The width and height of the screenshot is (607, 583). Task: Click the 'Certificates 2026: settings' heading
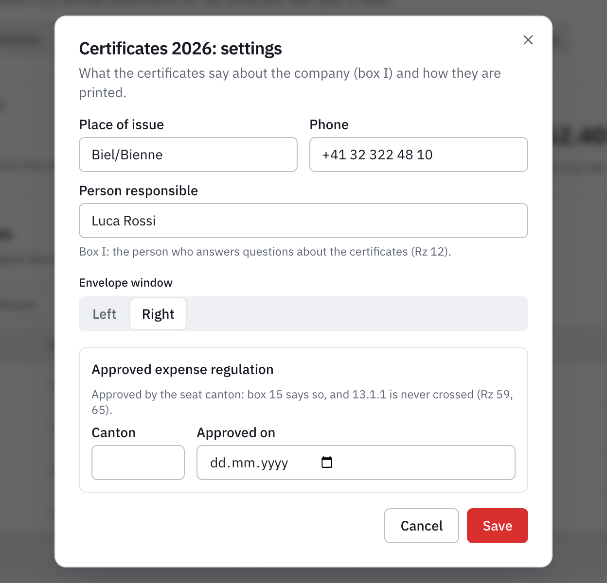(180, 49)
